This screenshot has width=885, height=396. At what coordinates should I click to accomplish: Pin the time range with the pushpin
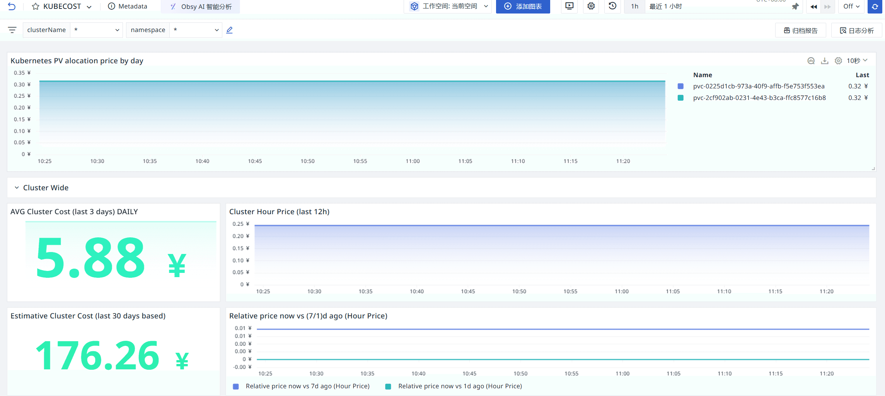(x=795, y=7)
